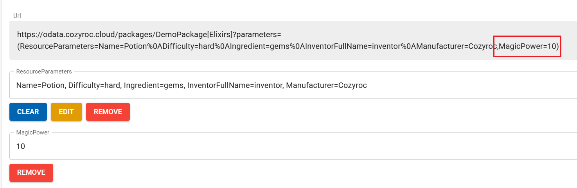Click InventorFullName=inventor in the ResourceParameters value
The image size is (577, 188).
(233, 85)
